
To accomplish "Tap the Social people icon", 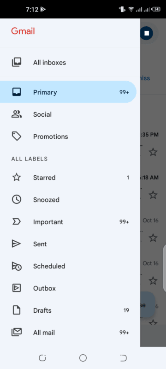I will coord(17,114).
